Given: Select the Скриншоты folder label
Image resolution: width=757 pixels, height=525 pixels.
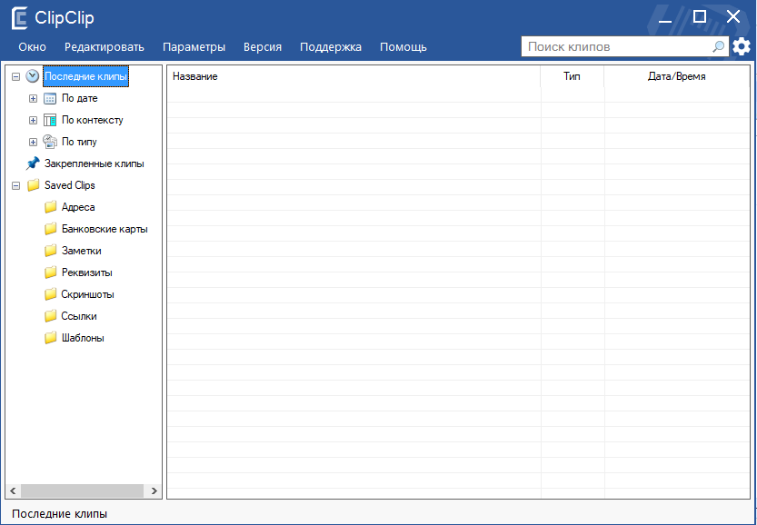Looking at the screenshot, I should (x=88, y=294).
